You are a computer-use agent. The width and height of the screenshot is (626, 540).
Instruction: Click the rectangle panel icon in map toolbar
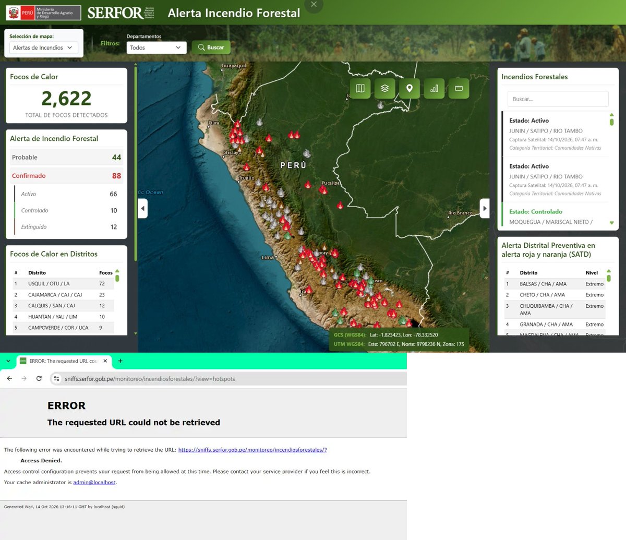(x=459, y=89)
